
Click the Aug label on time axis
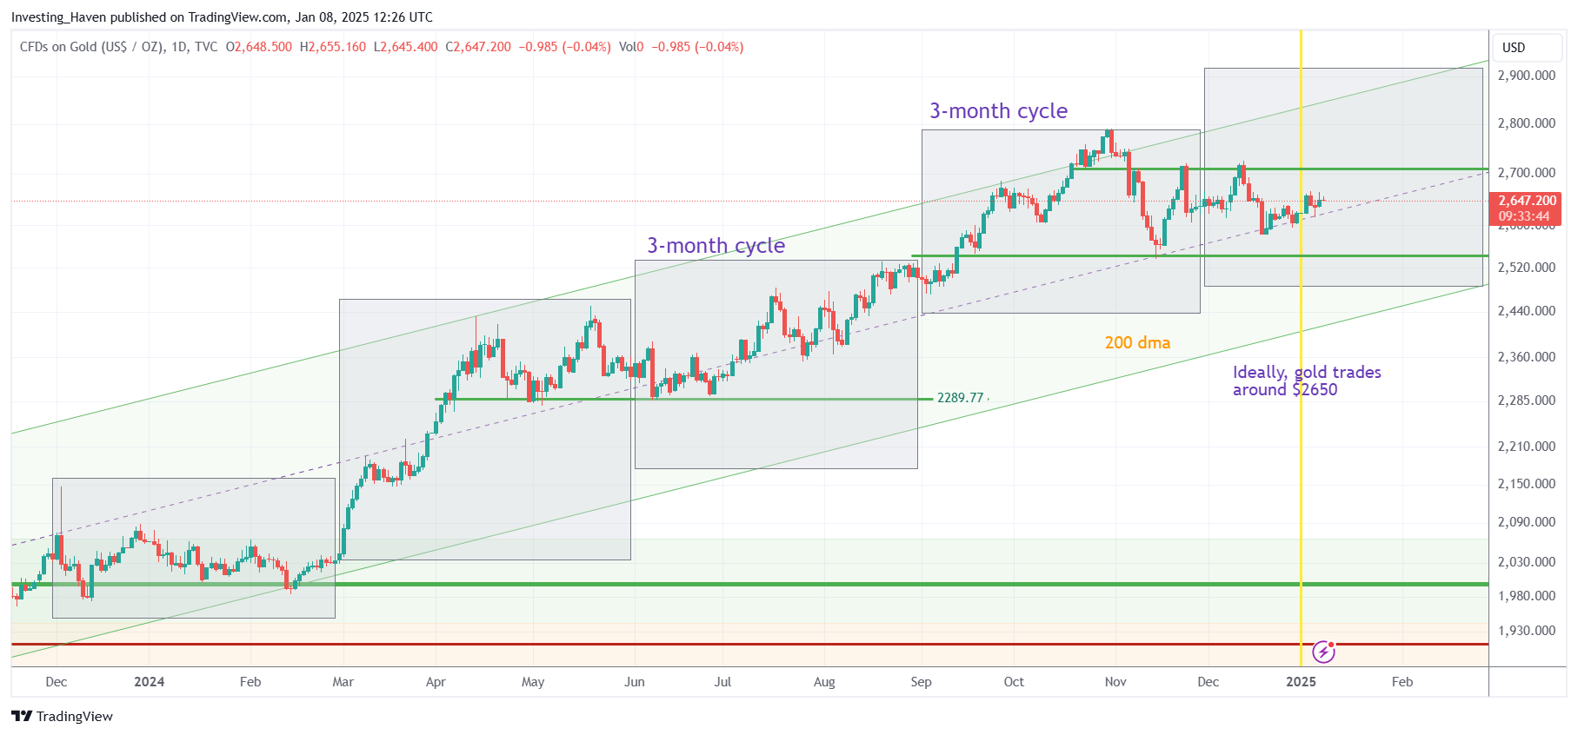tap(824, 682)
